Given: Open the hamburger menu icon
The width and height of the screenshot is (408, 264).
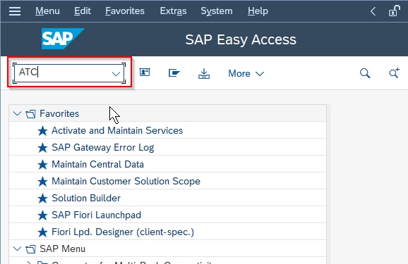Looking at the screenshot, I should (15, 11).
